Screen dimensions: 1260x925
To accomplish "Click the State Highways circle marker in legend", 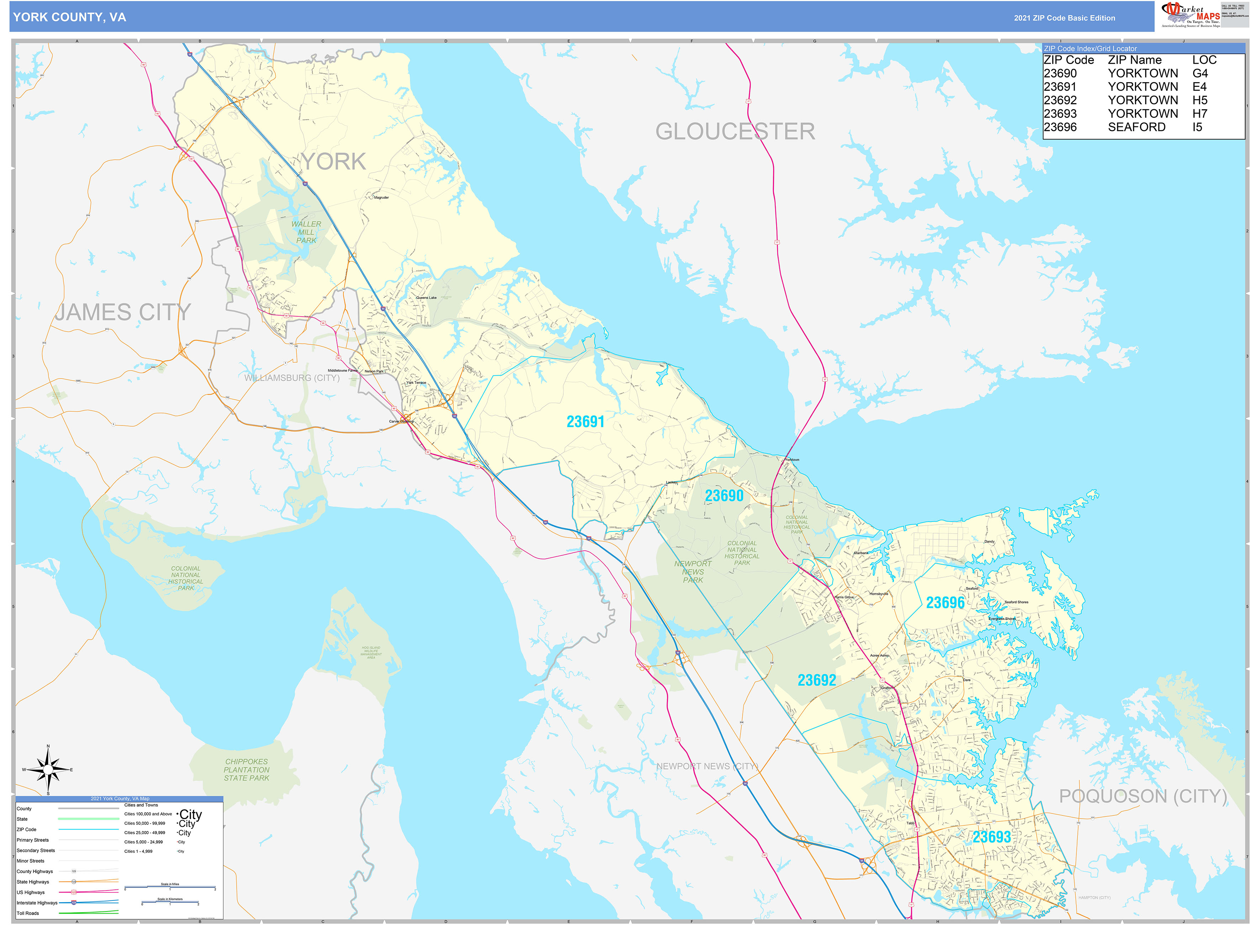I will (x=74, y=882).
